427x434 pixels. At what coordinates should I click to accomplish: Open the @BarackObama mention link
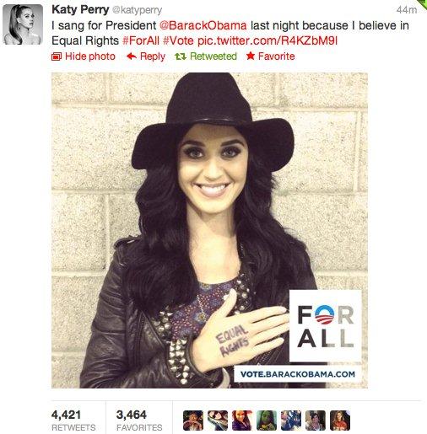pos(203,25)
